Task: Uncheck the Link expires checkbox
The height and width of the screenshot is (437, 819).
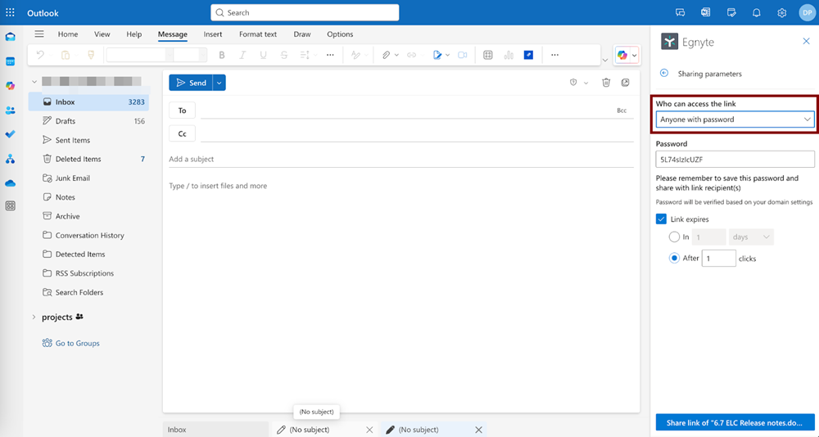Action: [x=662, y=219]
